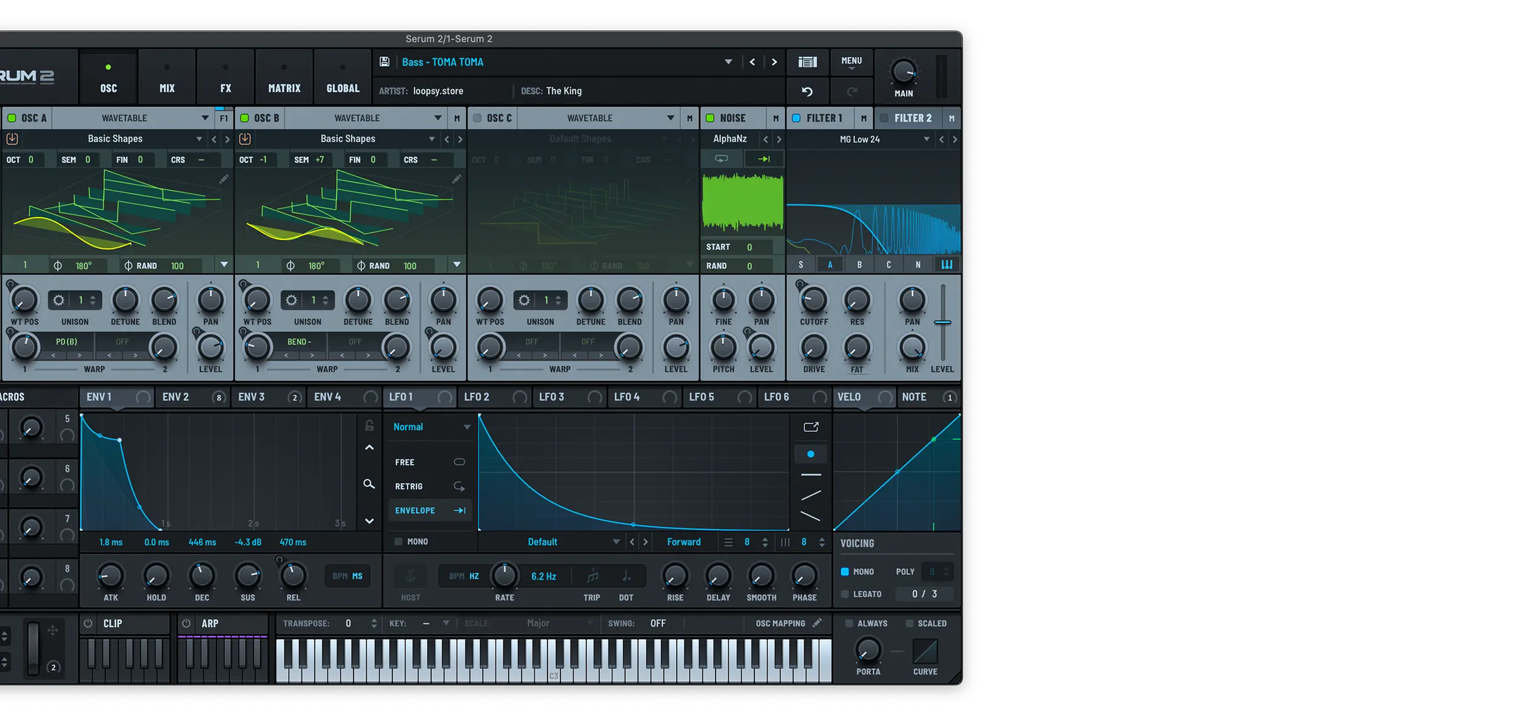Screen dimensions: 1516x727
Task: Enable LEGATO checkbox
Action: 845,594
